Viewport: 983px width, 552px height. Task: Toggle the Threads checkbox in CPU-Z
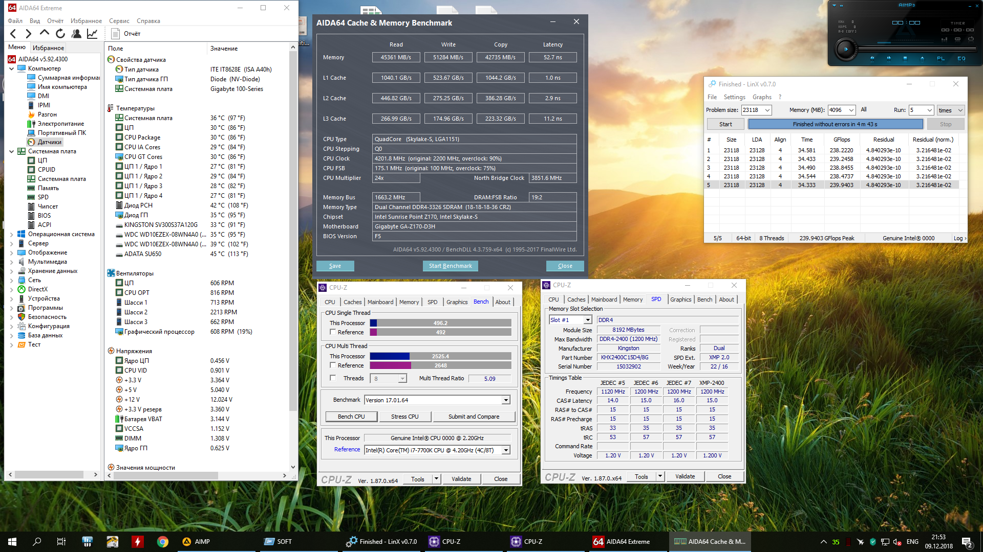point(333,378)
